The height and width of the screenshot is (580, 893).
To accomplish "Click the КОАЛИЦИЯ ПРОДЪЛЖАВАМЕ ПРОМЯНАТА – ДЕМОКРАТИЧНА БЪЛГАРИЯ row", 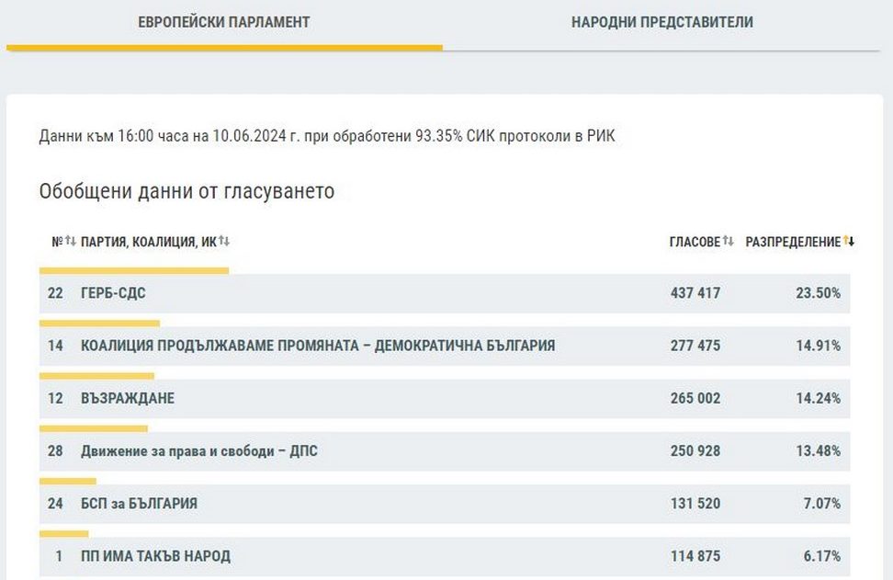I will point(318,346).
